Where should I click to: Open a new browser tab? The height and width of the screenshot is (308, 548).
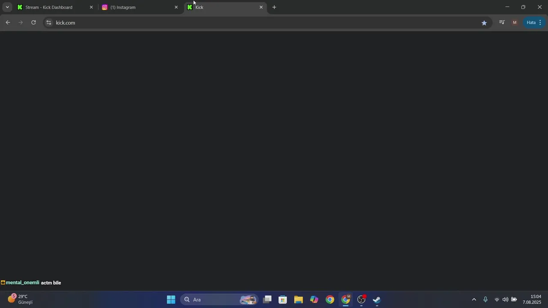click(x=274, y=7)
